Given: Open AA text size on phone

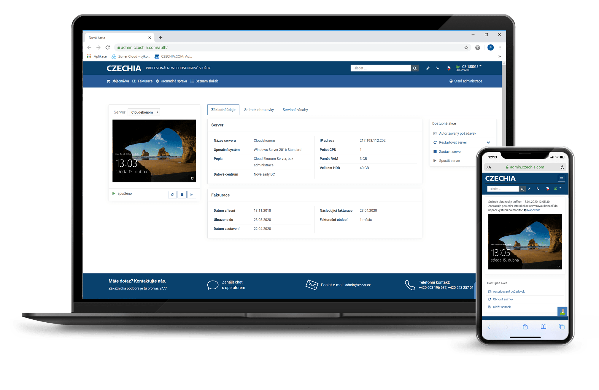Looking at the screenshot, I should point(489,167).
